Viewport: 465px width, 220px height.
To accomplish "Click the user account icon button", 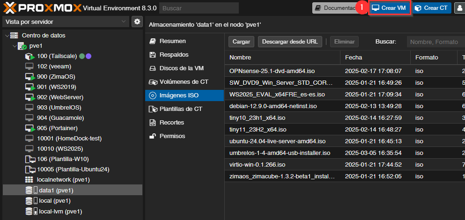I will click(459, 8).
